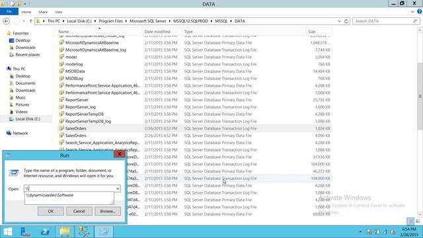
Task: Select 'Microsoft SQL Server' in address breadcrumb
Action: (148, 21)
